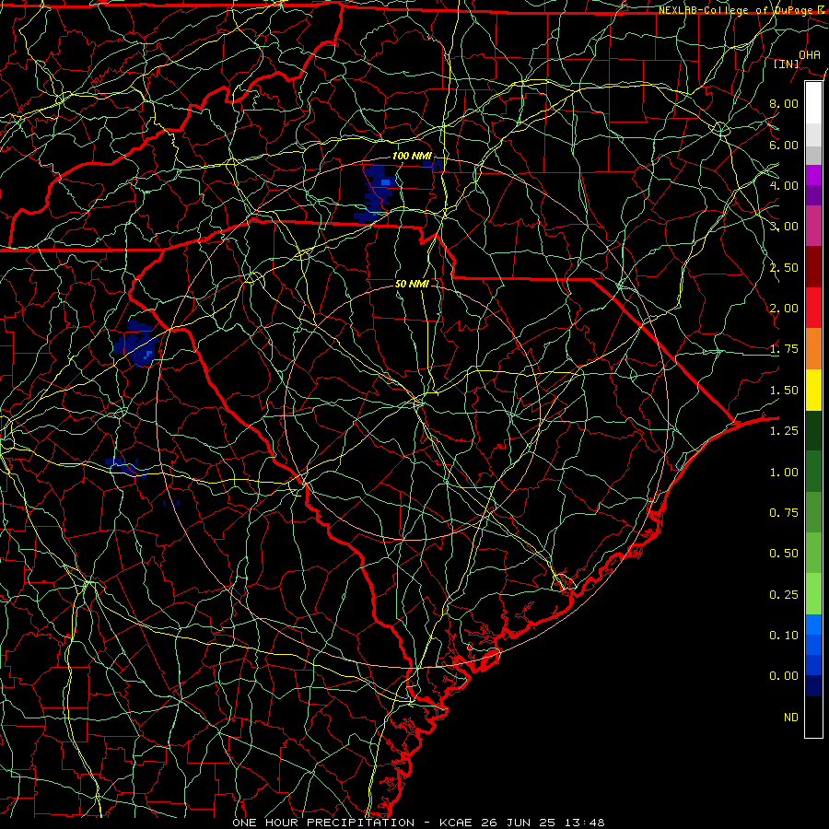This screenshot has width=829, height=829.
Task: Click the [IN] units label
Action: [787, 64]
